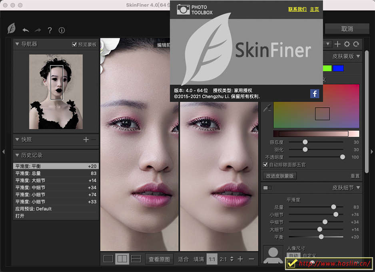Open the preset dropdown arrow
Viewport: 375px width, 272px height.
point(328,44)
